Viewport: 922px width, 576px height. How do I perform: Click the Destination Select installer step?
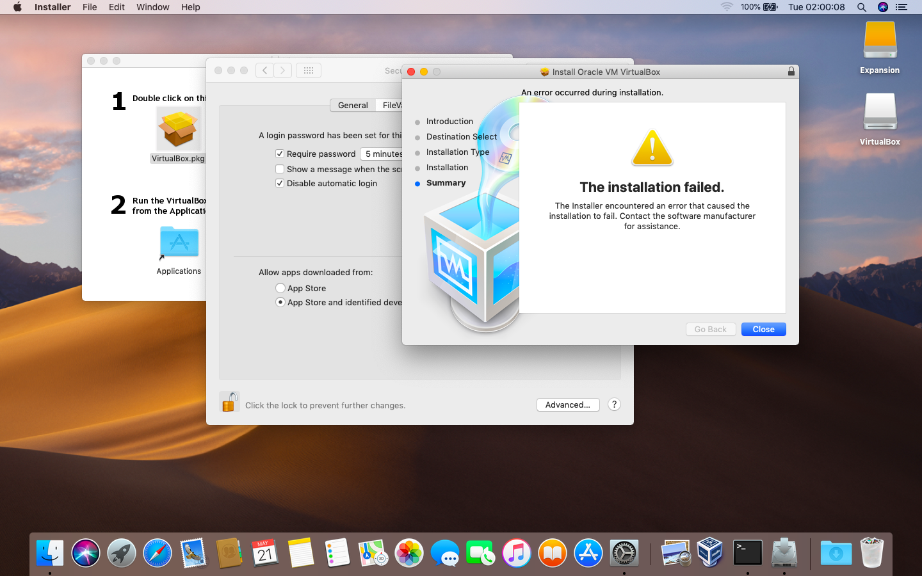click(x=462, y=136)
